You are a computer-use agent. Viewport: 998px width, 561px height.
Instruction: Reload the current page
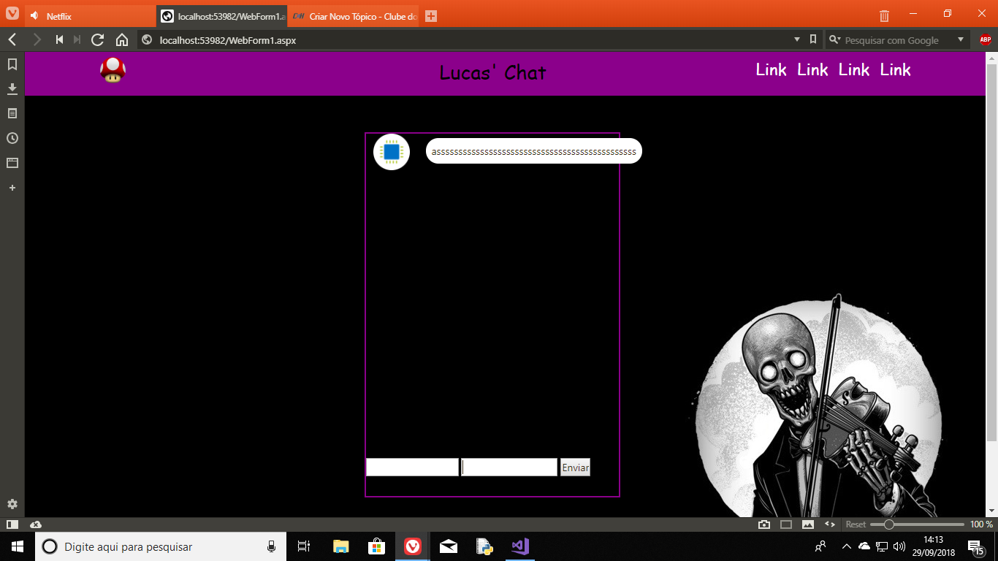point(98,39)
